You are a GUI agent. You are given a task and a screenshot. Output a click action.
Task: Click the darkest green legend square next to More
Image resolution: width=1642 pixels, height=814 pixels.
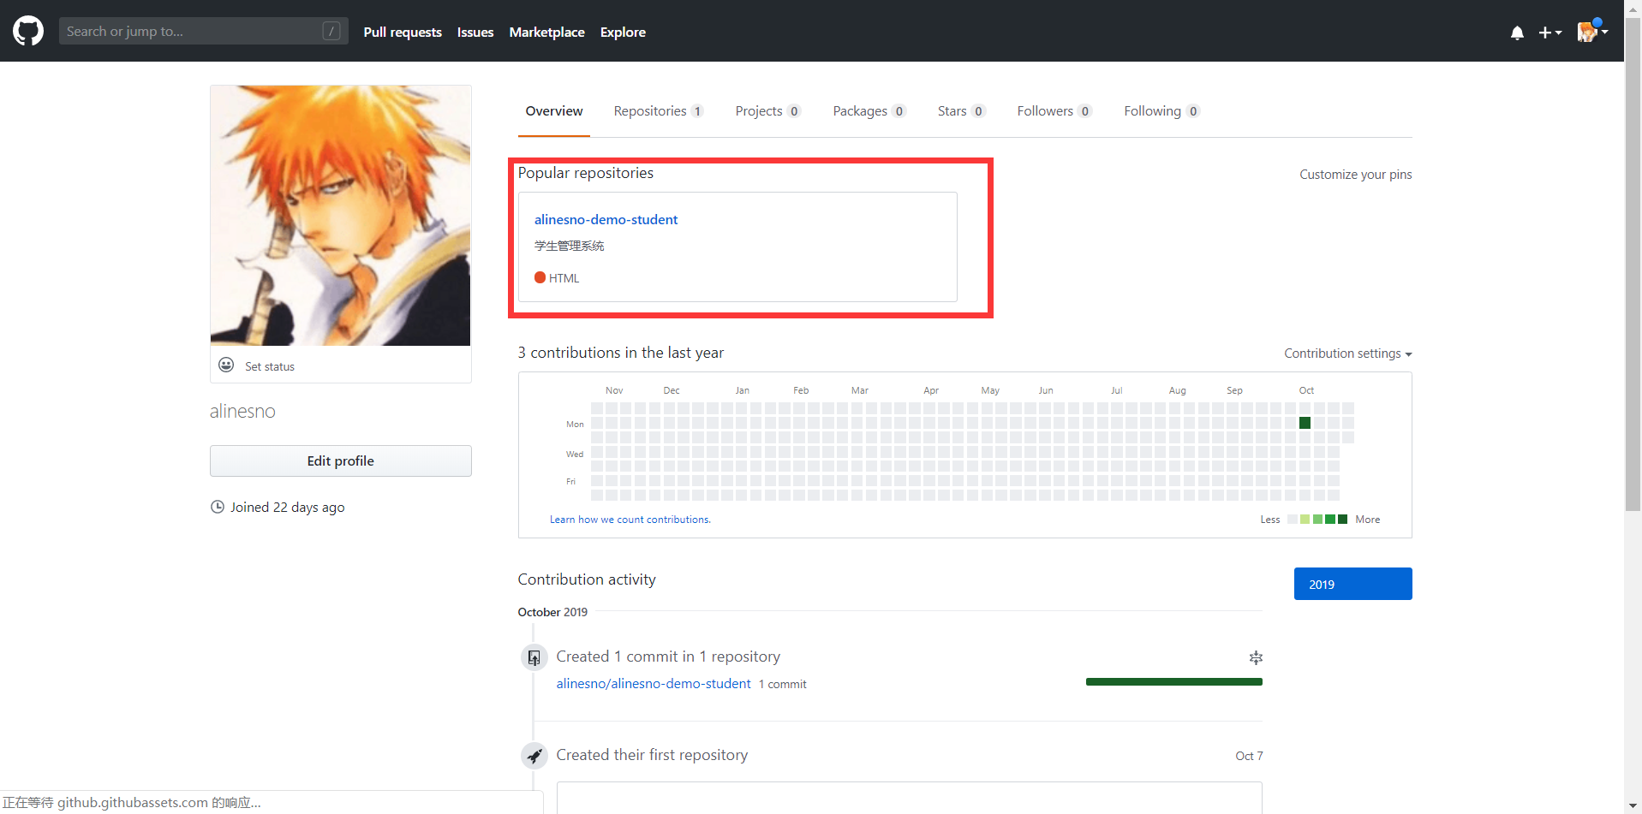(x=1342, y=519)
